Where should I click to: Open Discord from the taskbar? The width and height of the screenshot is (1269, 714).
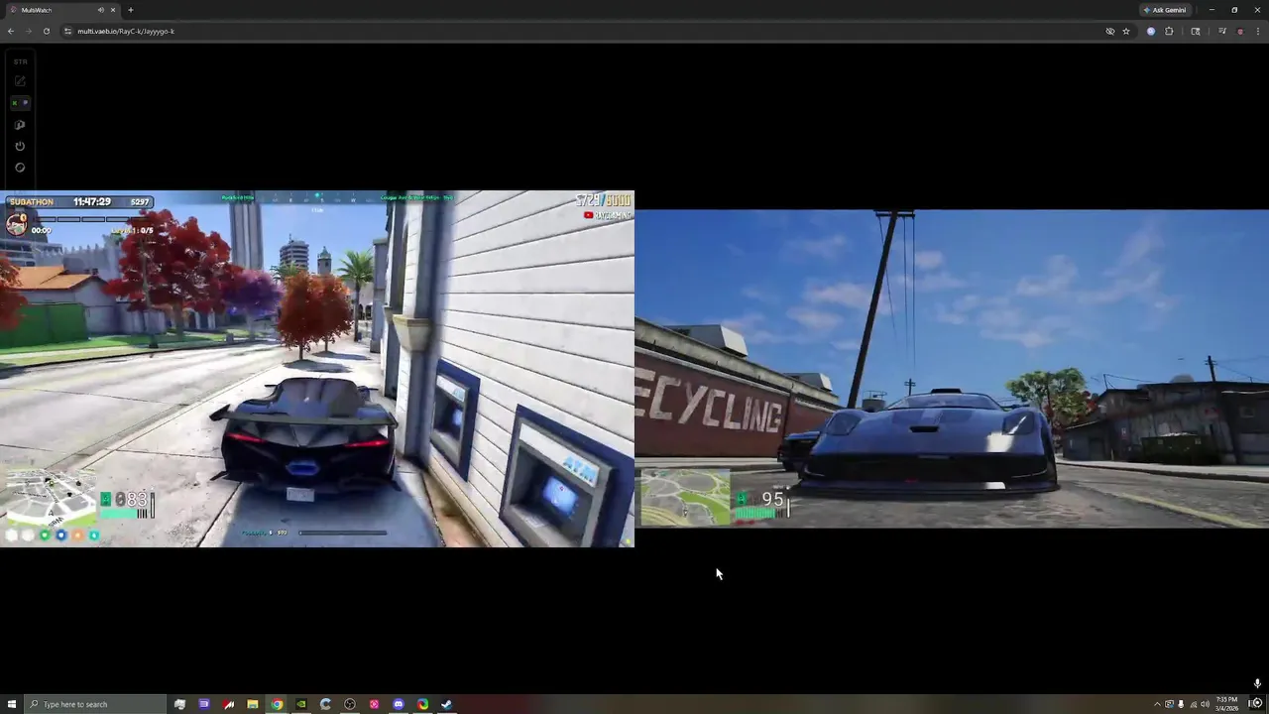(399, 704)
